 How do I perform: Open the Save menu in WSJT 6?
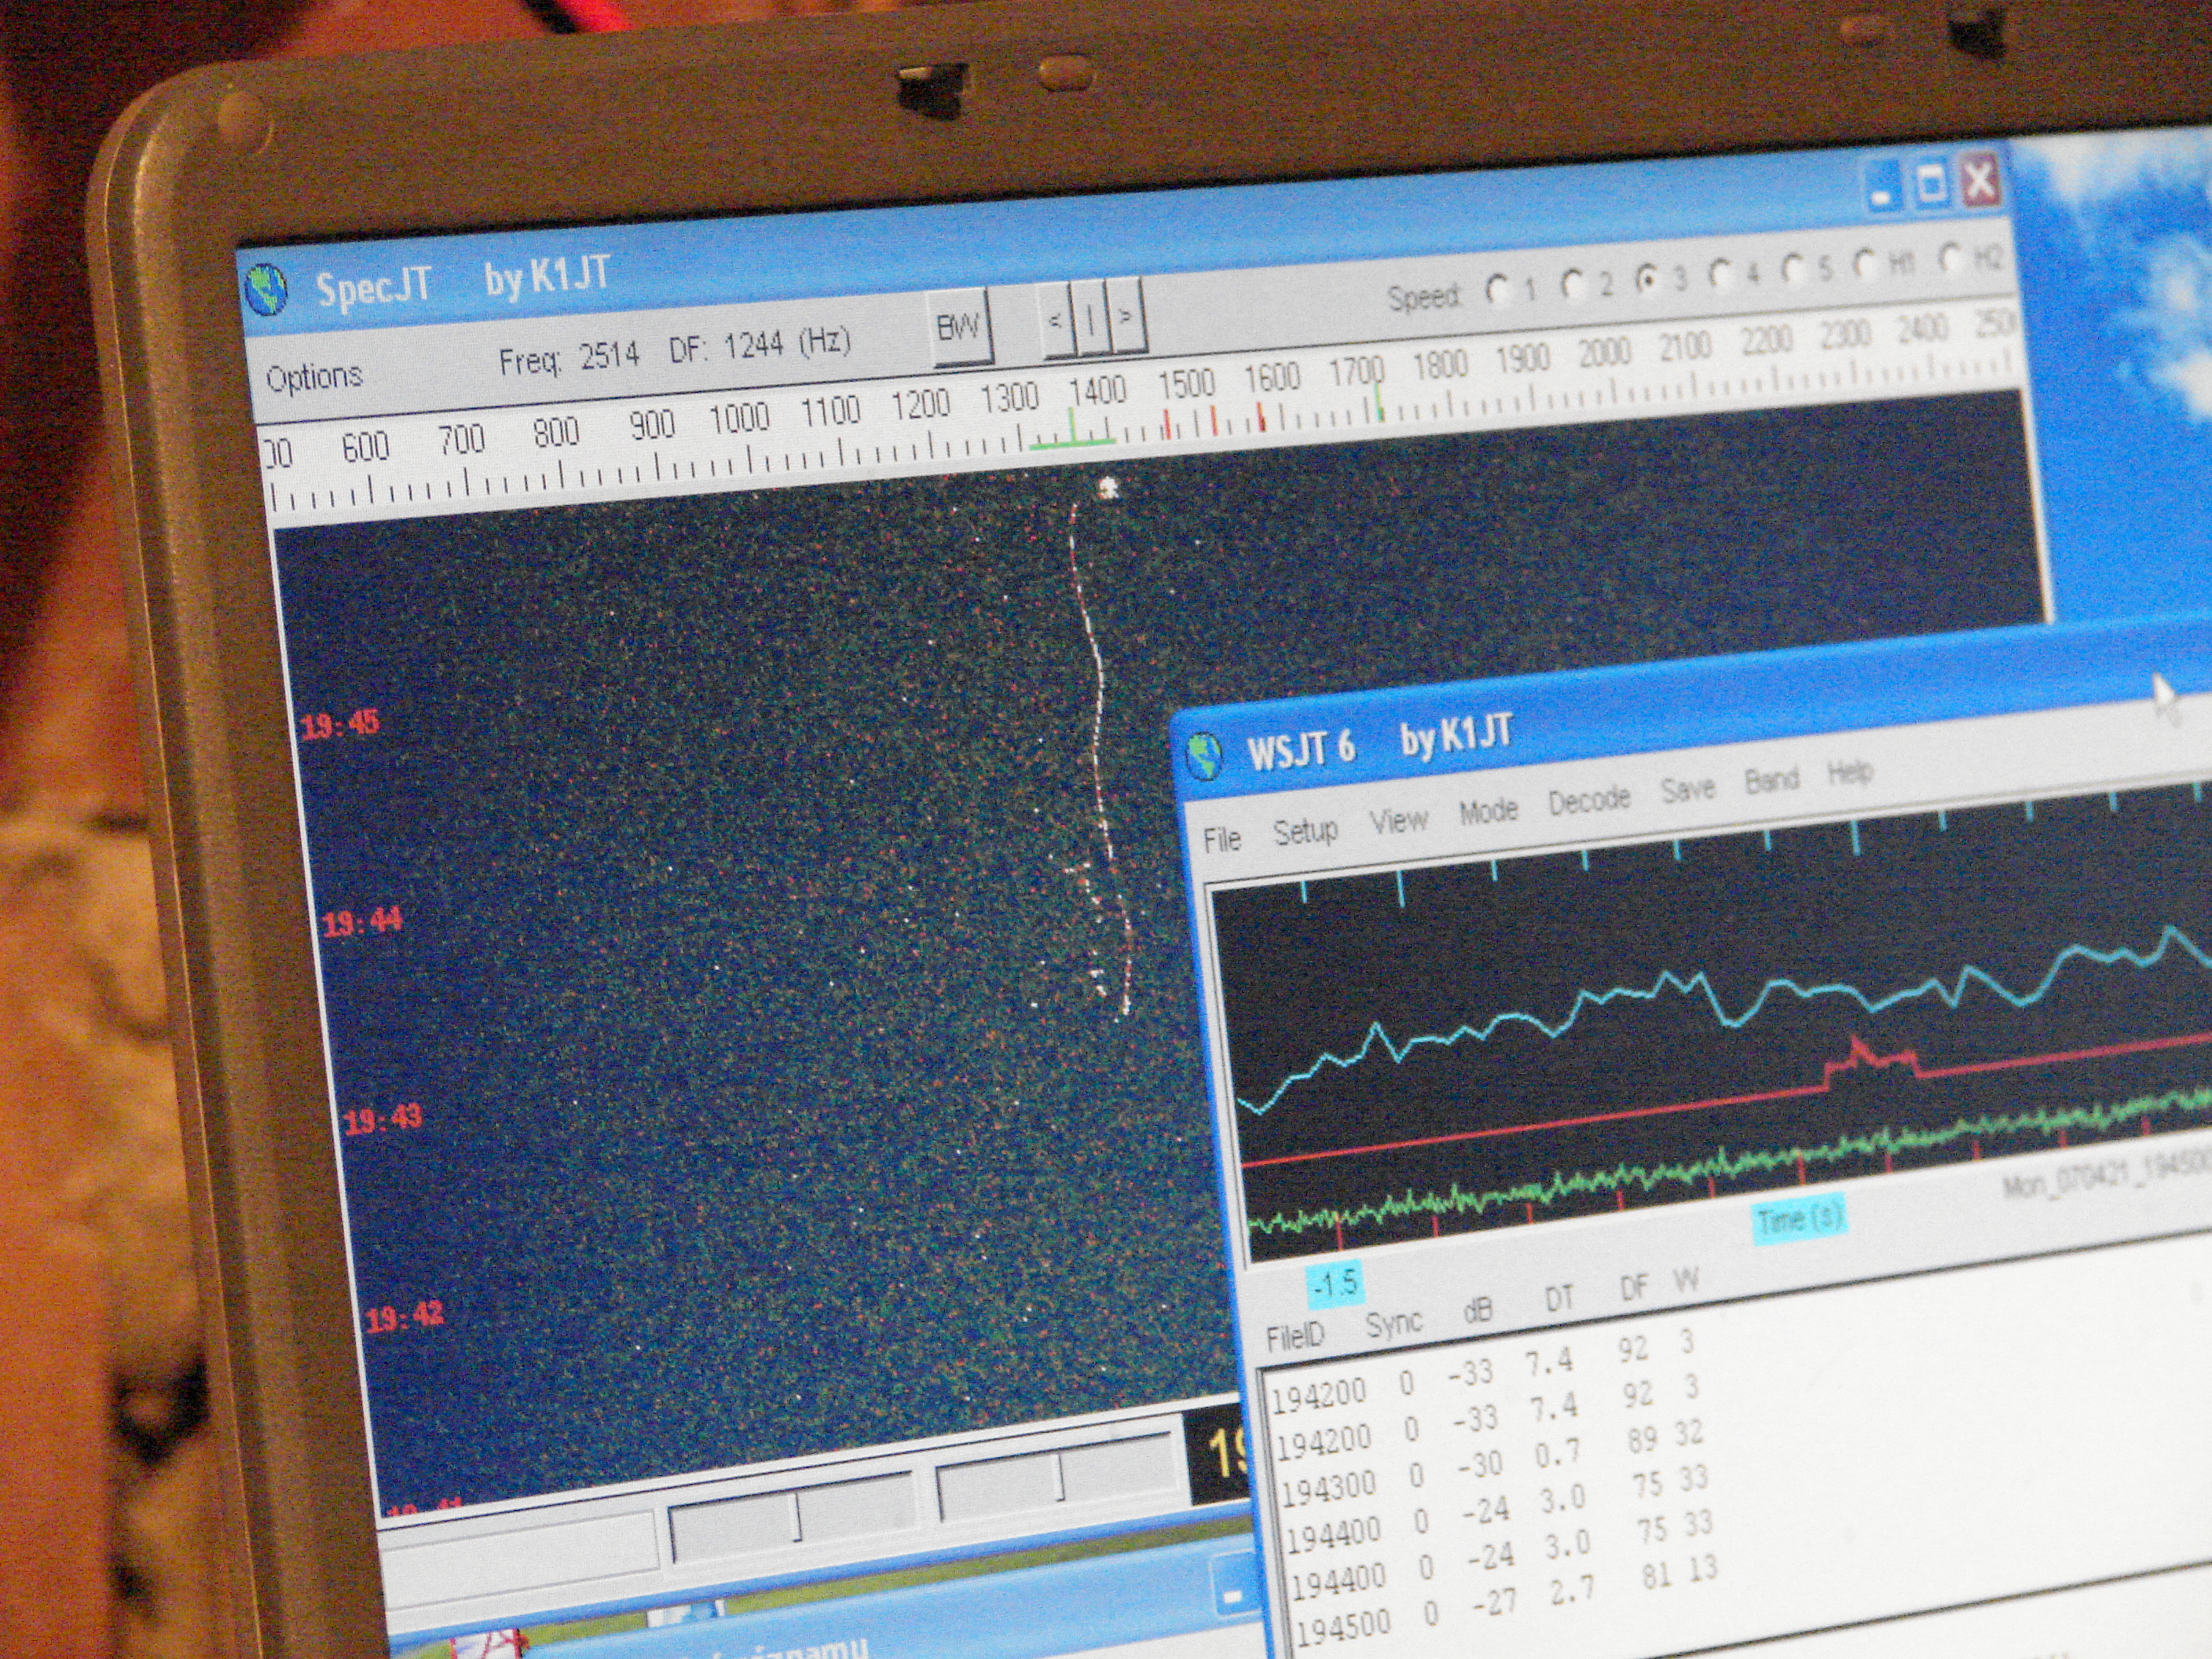pos(1688,789)
